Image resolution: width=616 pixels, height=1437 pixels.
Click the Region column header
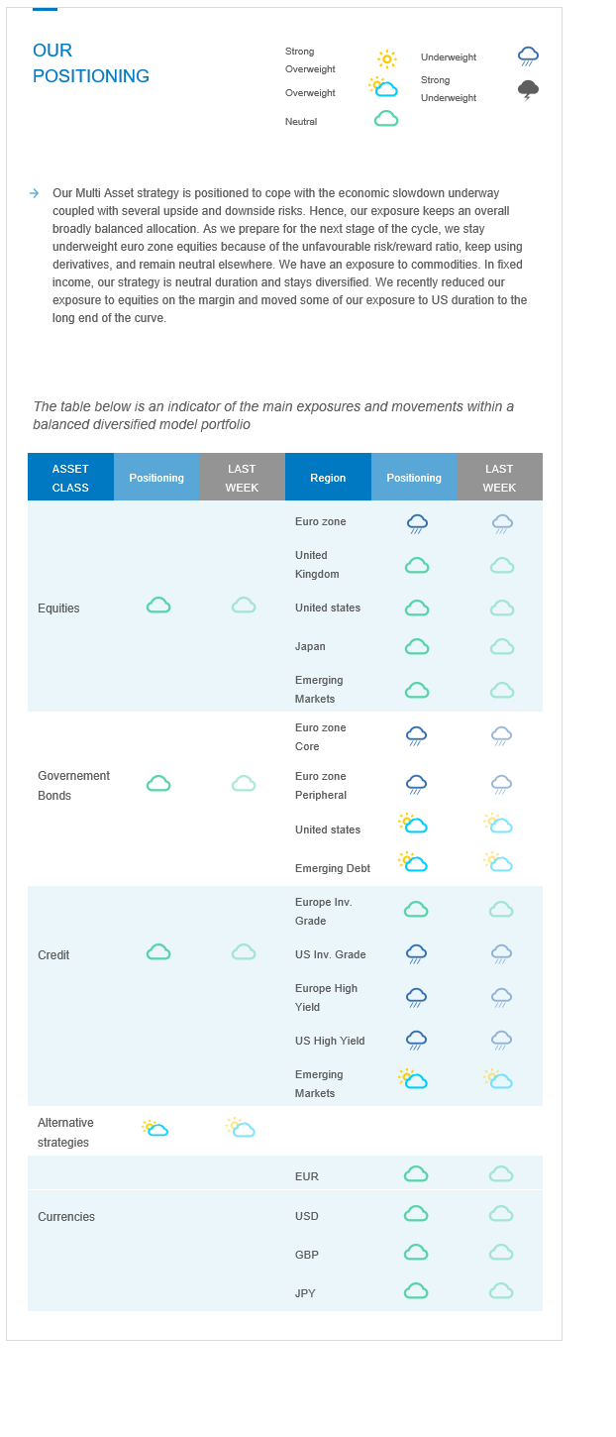click(x=328, y=478)
